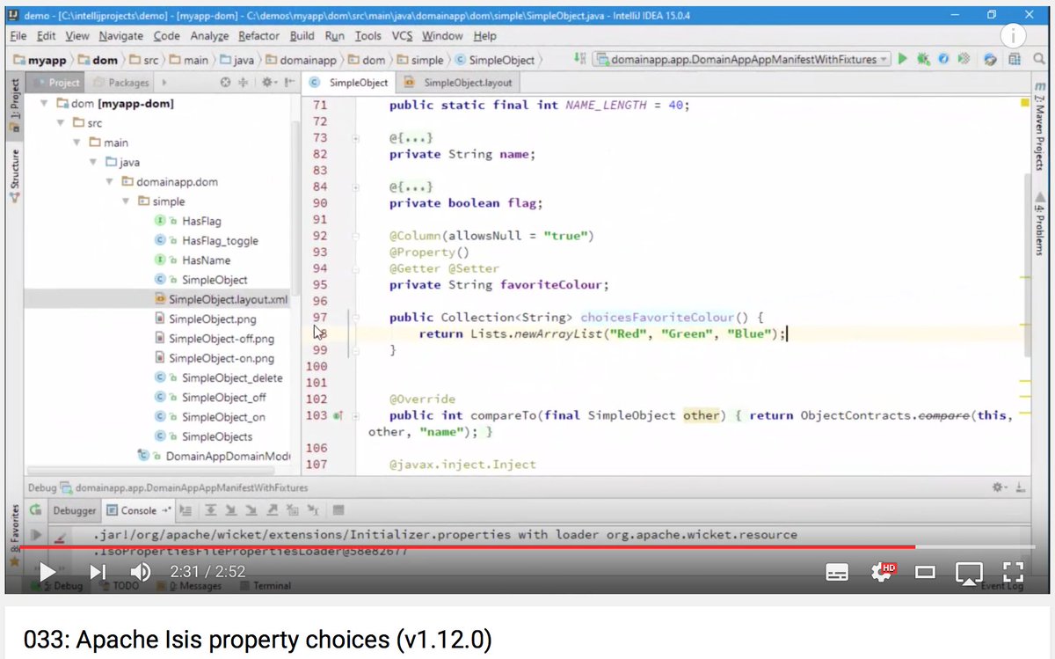Collapse the main folder node
Viewport: 1055px width, 659px height.
click(77, 143)
